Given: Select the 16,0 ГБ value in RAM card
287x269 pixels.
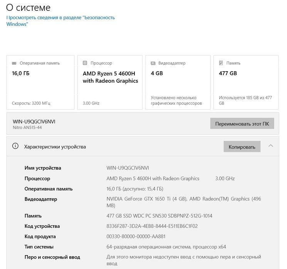Looking at the screenshot, I should pos(21,74).
